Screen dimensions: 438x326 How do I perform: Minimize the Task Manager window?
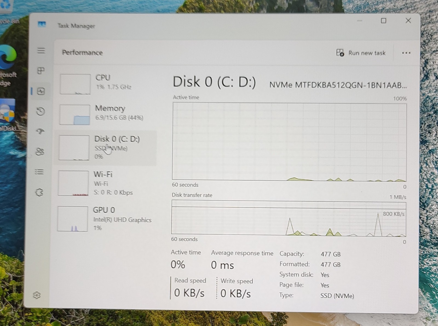point(360,21)
